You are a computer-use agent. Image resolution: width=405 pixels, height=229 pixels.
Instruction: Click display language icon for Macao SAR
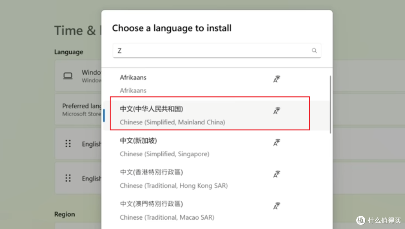(277, 206)
